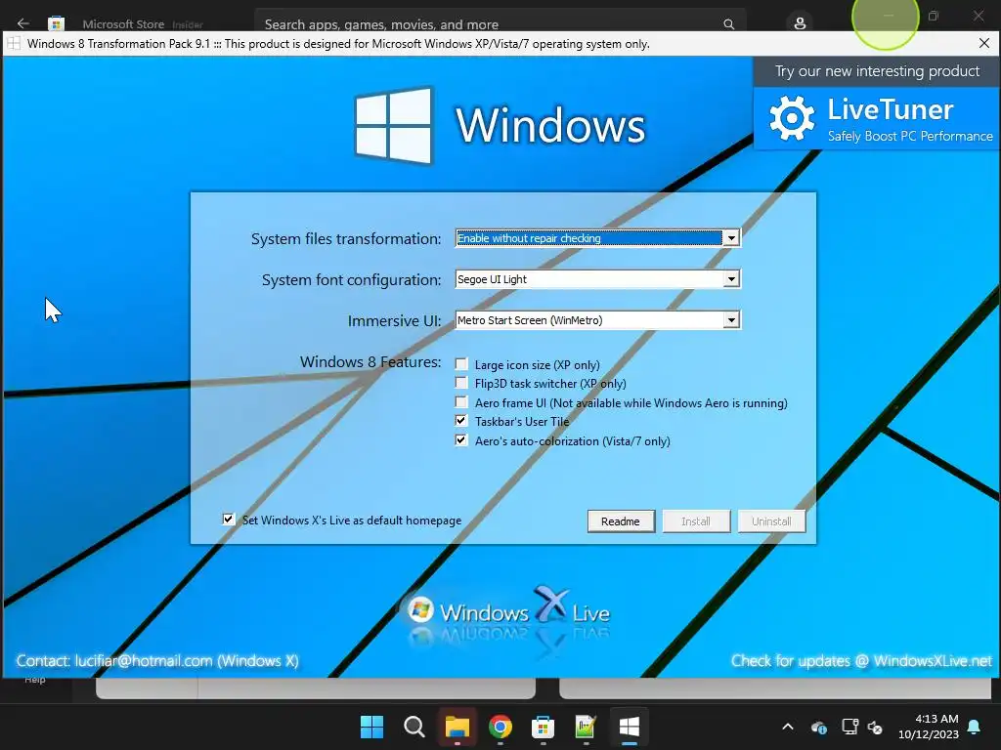
Task: Open the Windows Start button on taskbar
Action: pyautogui.click(x=371, y=727)
